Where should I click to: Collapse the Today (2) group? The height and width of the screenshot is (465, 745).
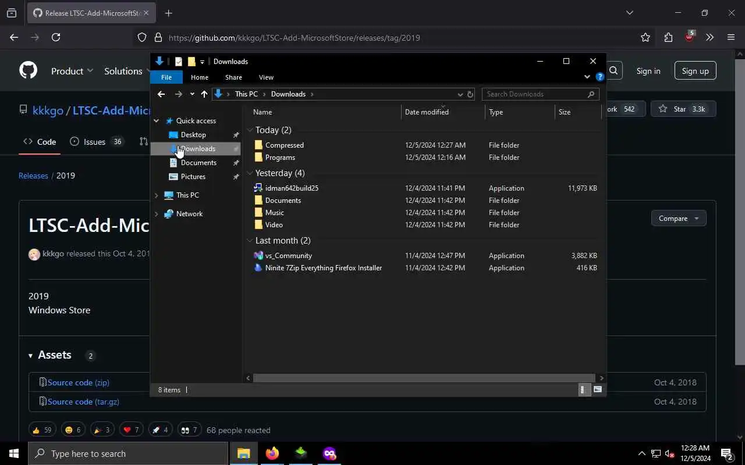250,130
